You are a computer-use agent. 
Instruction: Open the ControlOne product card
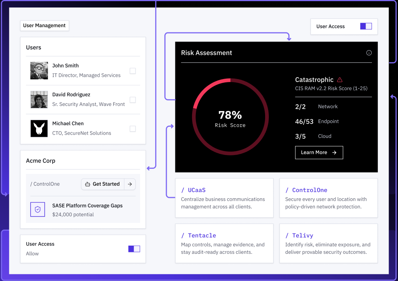point(328,198)
